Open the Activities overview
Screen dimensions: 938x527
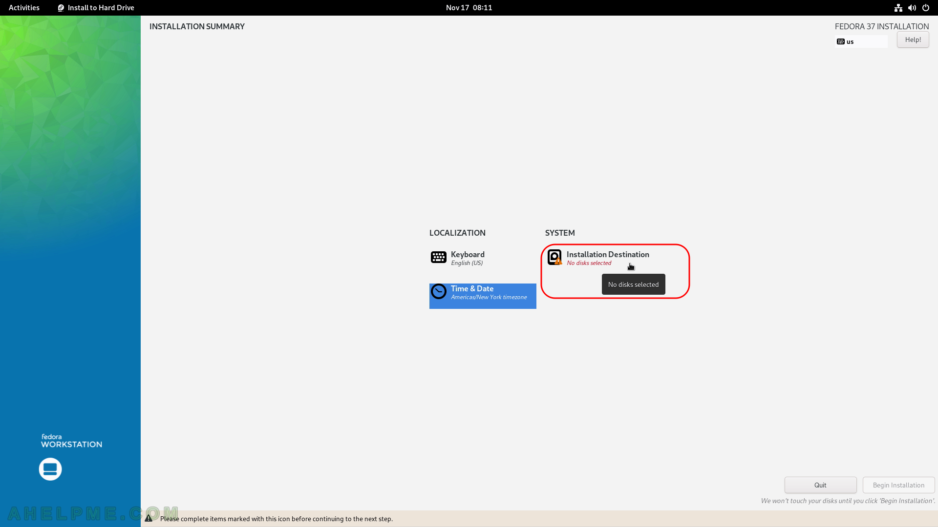24,8
